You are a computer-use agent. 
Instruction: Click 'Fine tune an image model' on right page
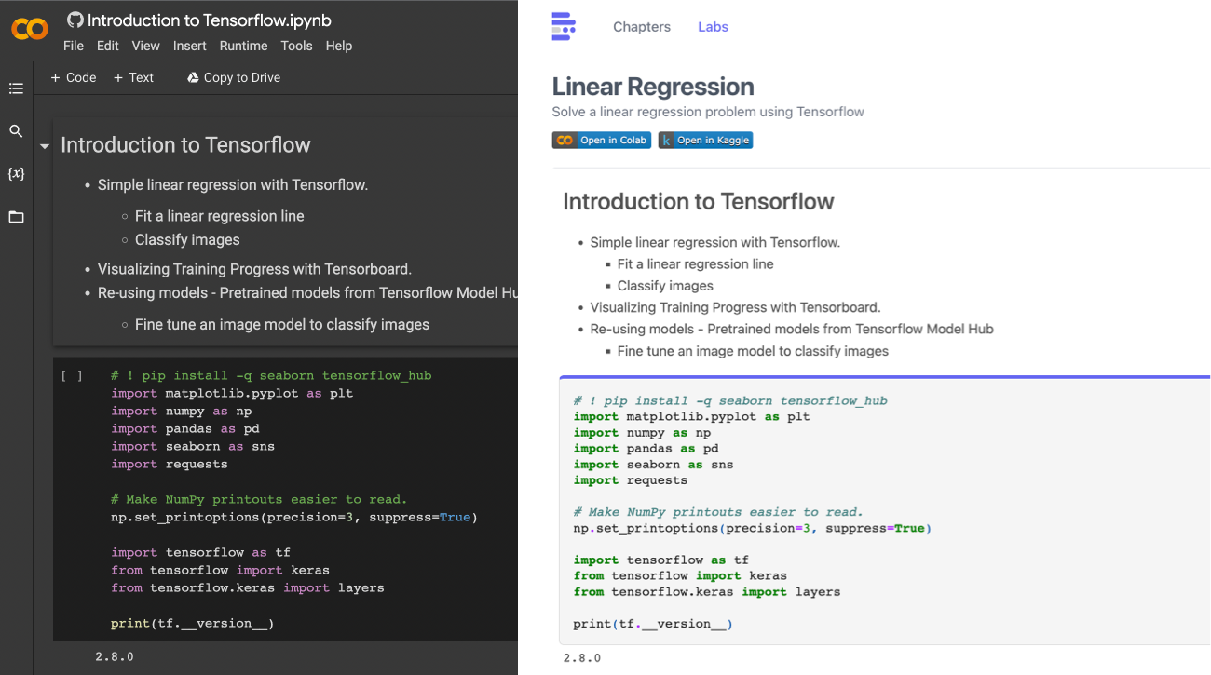click(753, 351)
